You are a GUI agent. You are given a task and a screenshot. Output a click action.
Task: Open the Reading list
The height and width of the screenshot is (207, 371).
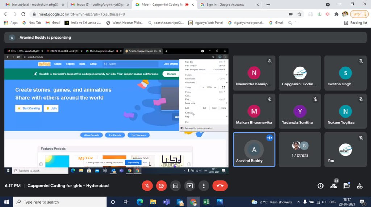click(355, 23)
